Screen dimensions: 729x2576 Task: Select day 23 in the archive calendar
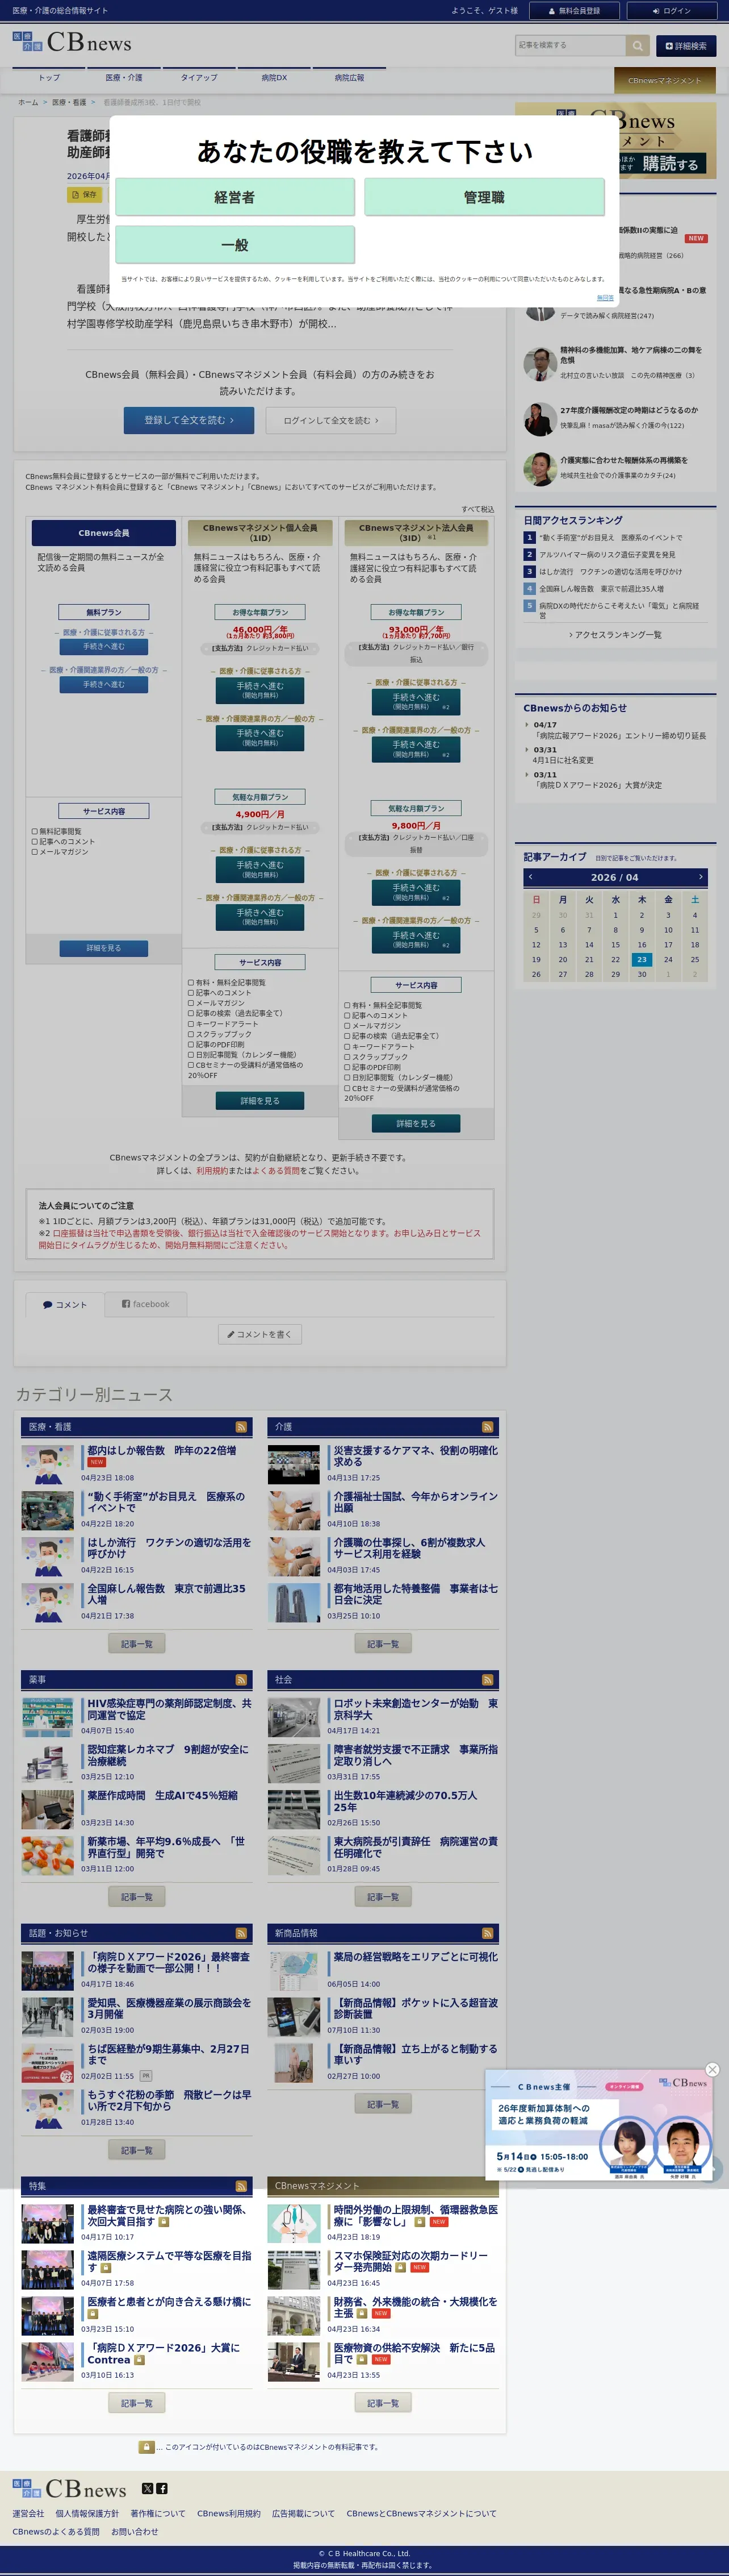642,959
